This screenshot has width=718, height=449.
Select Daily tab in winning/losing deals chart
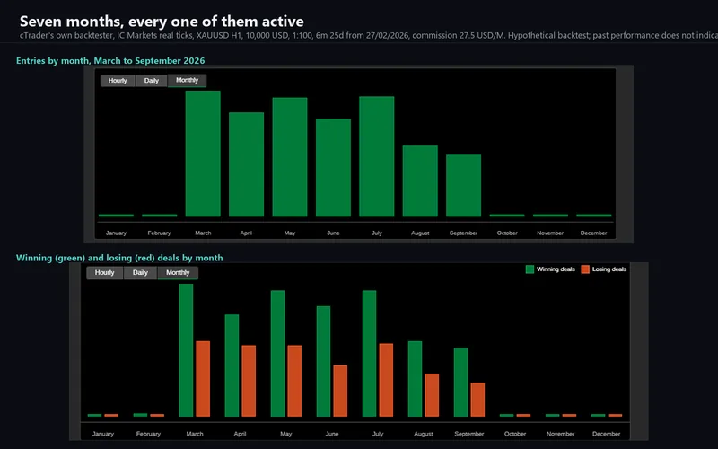(140, 273)
